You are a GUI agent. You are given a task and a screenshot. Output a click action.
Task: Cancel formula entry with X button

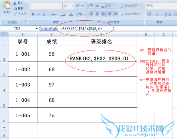tap(46, 28)
